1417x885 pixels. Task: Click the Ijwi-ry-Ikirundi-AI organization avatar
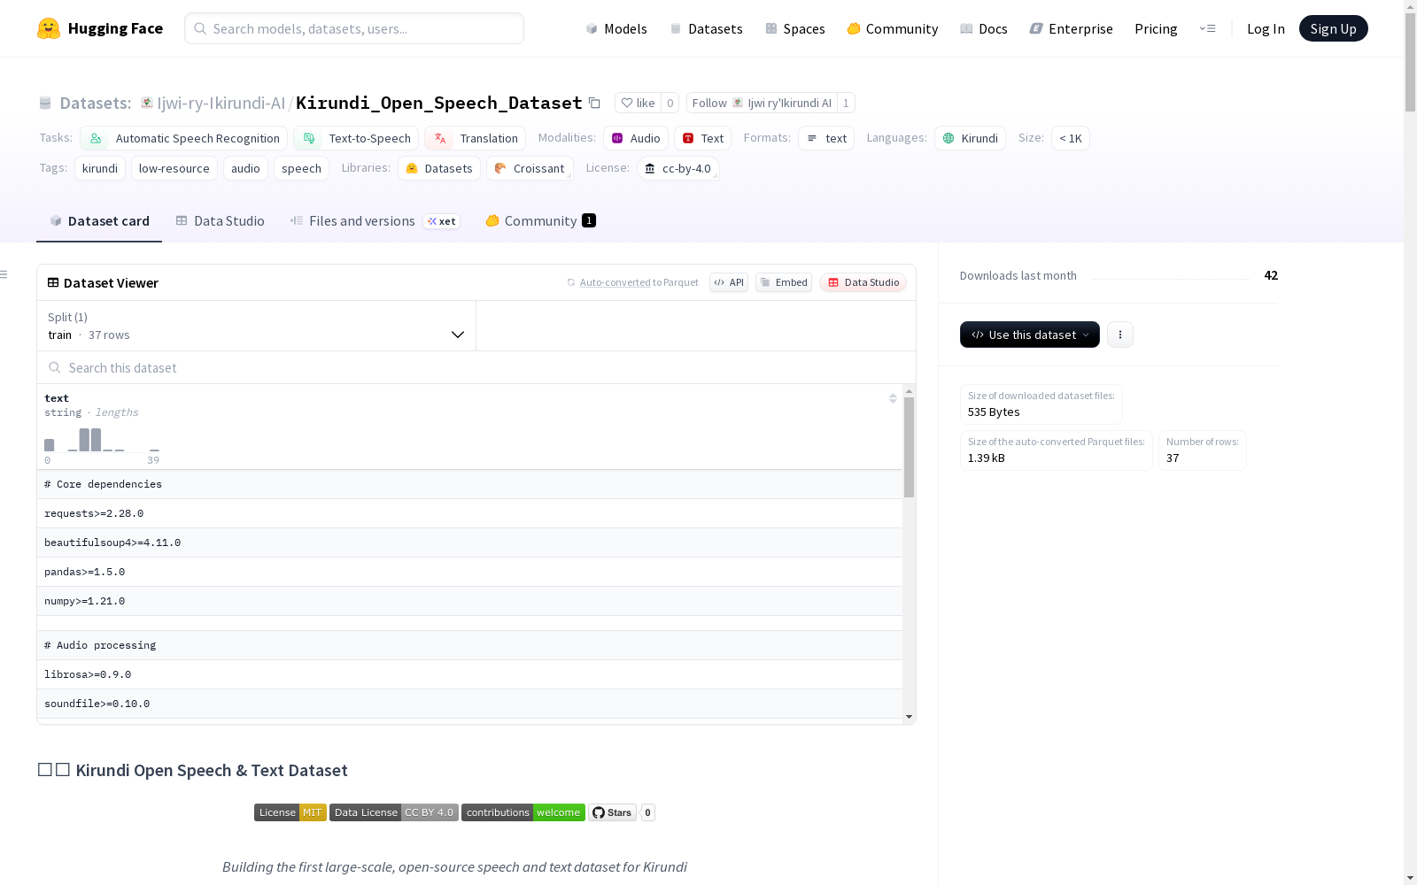click(x=147, y=103)
